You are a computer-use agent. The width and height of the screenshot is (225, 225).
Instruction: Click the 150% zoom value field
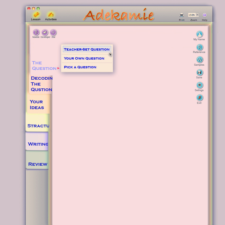point(192,15)
